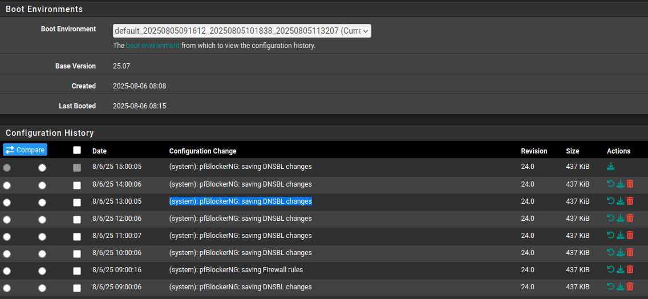Revert to the 09:00:06 configuration

610,286
